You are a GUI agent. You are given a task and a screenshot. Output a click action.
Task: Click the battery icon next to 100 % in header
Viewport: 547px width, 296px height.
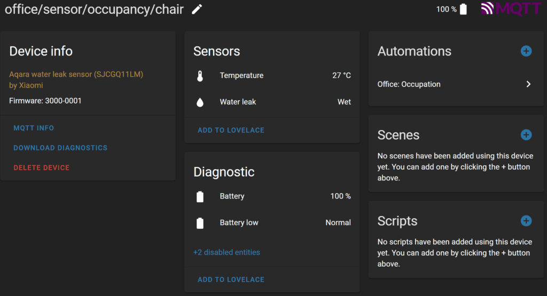point(463,9)
